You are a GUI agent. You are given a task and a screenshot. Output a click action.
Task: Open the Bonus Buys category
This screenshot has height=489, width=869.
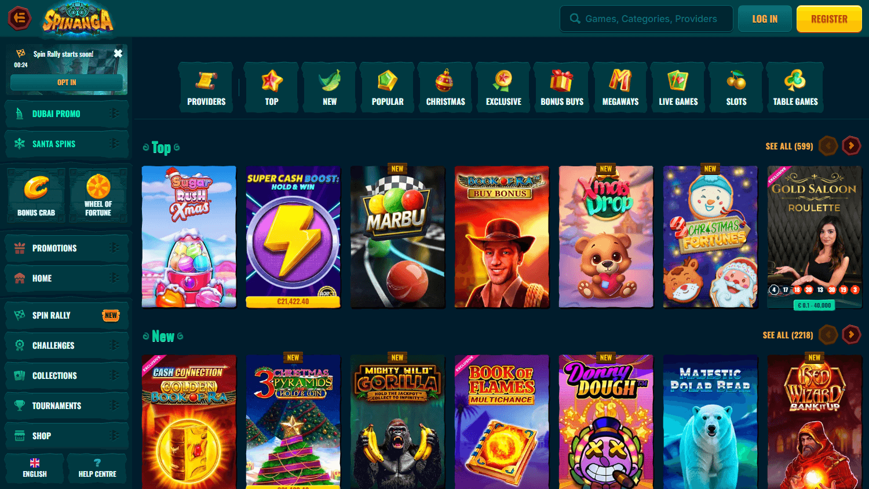(x=561, y=87)
